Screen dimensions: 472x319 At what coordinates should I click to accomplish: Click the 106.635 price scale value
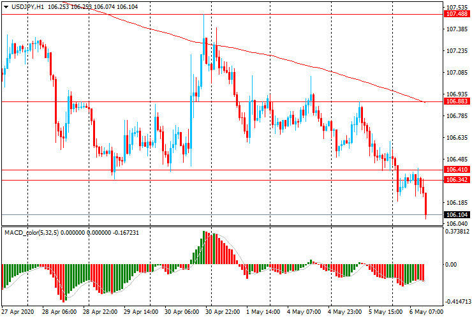click(457, 137)
